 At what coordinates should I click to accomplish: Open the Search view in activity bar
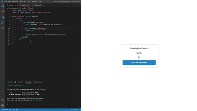coord(2,11)
